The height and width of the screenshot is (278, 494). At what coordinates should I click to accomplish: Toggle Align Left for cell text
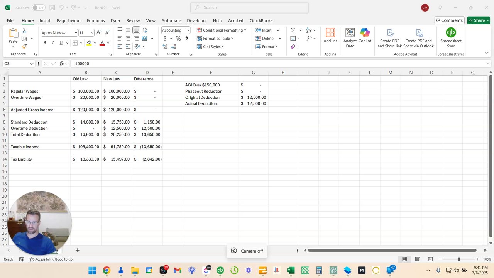120,38
